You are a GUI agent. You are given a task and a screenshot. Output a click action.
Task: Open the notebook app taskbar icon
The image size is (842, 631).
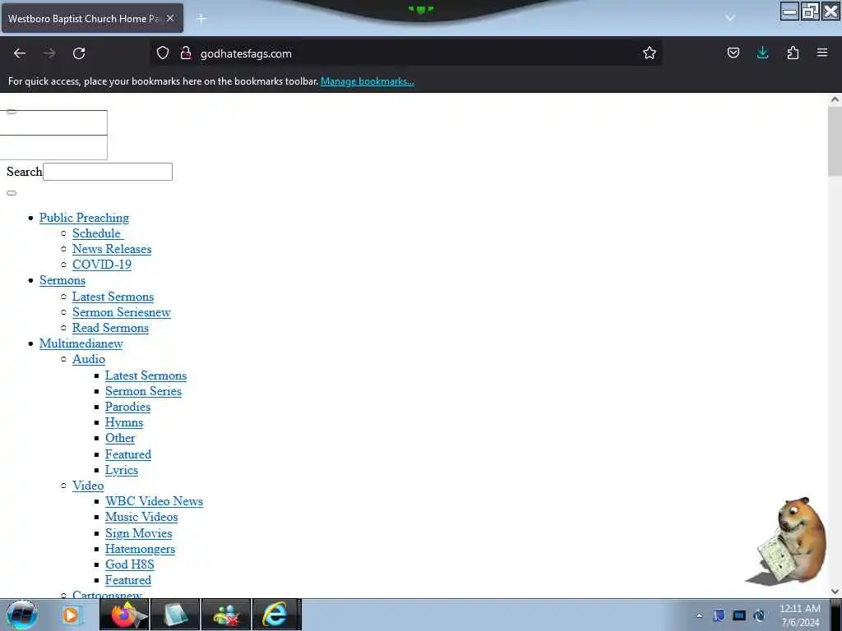[176, 615]
